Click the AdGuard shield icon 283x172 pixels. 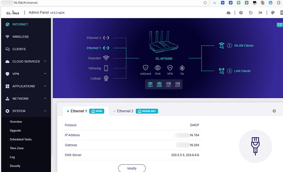(x=146, y=68)
